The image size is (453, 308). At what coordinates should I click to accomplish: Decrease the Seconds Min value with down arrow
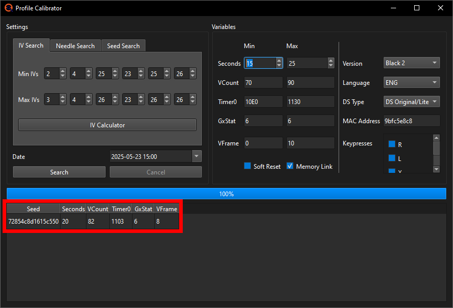(279, 66)
